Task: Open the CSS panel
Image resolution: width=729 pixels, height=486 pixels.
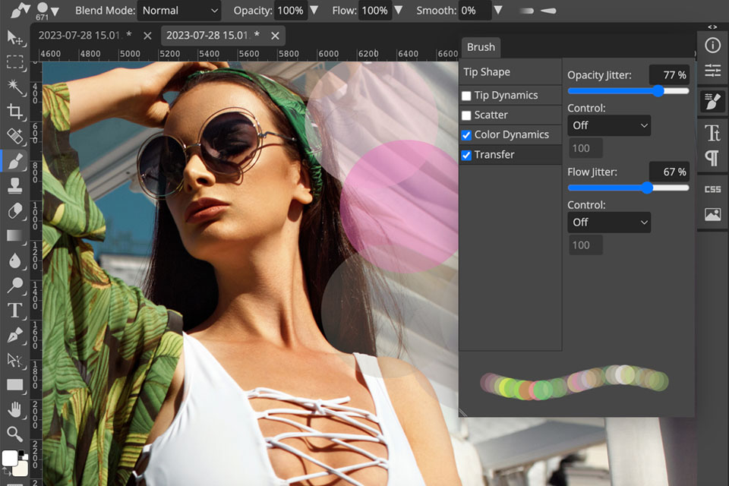Action: (x=712, y=188)
